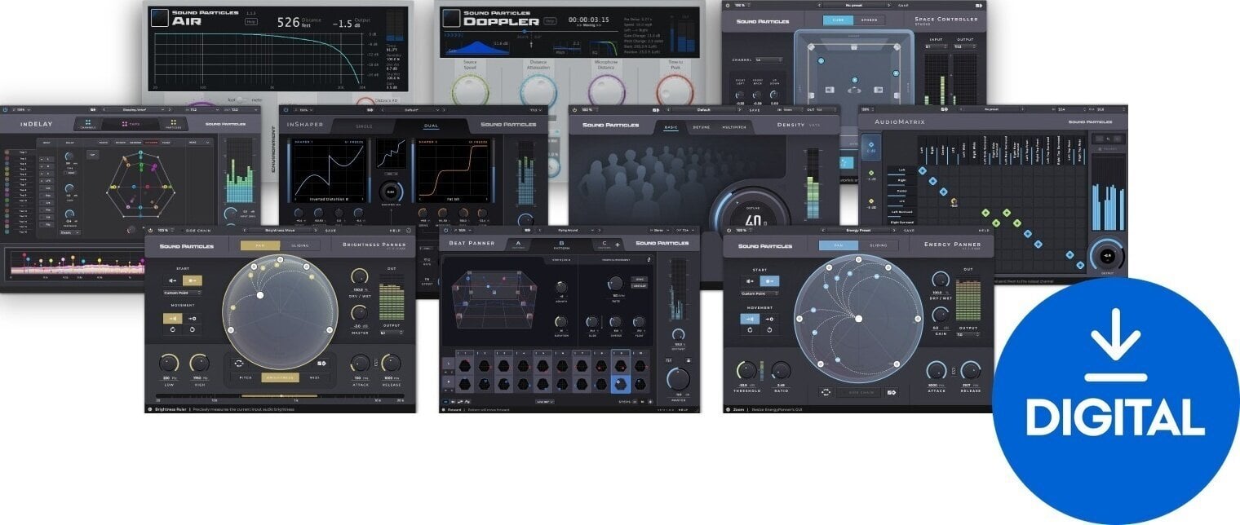Select pattern tab C in Beat Panner
The image size is (1240, 525).
(x=604, y=243)
